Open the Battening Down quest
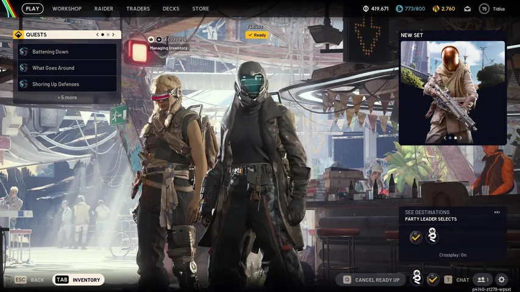The width and height of the screenshot is (520, 292). 67,52
